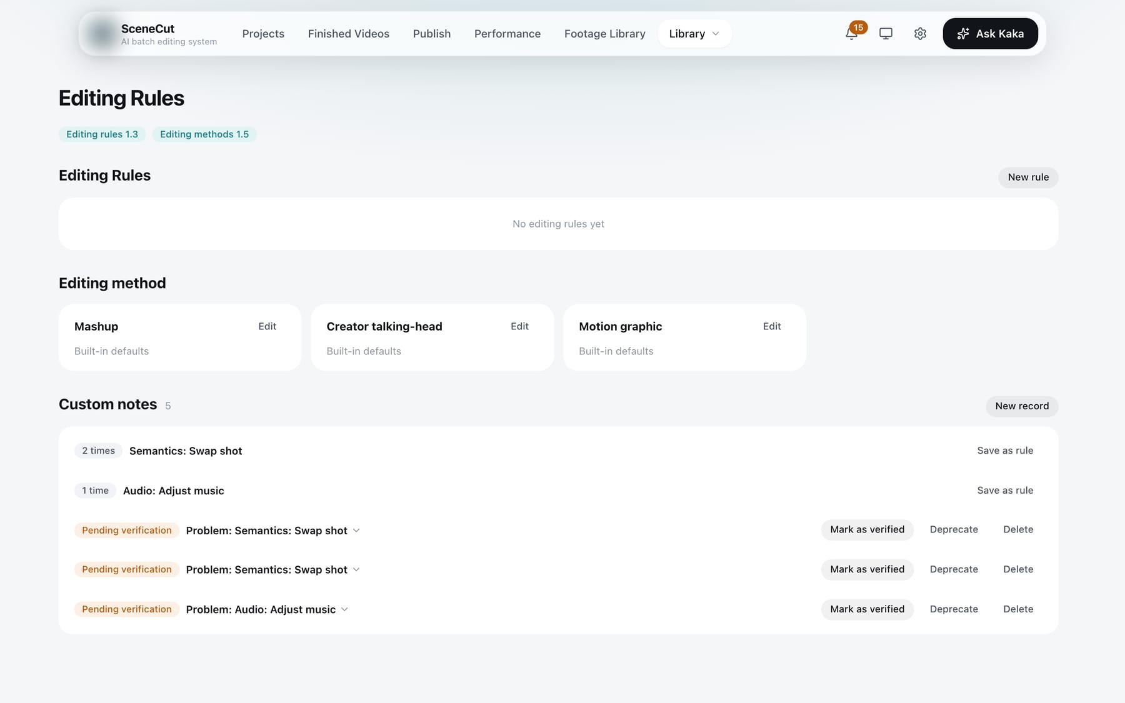Click the notification count badge 15

858,27
